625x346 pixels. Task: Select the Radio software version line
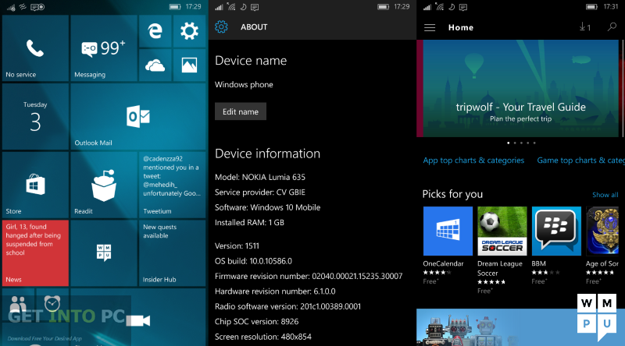click(x=287, y=306)
